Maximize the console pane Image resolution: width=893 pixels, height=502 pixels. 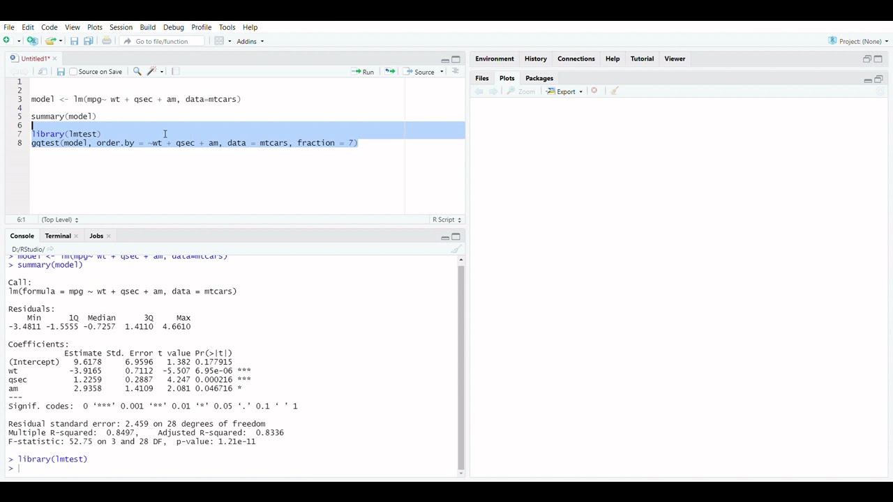(456, 236)
